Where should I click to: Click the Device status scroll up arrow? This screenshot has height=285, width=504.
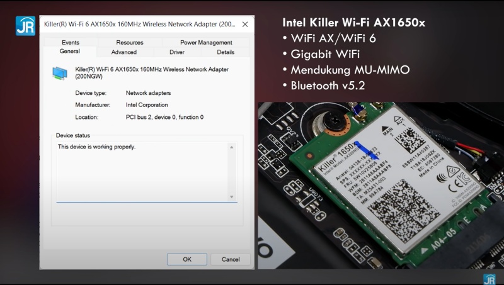[x=231, y=147]
